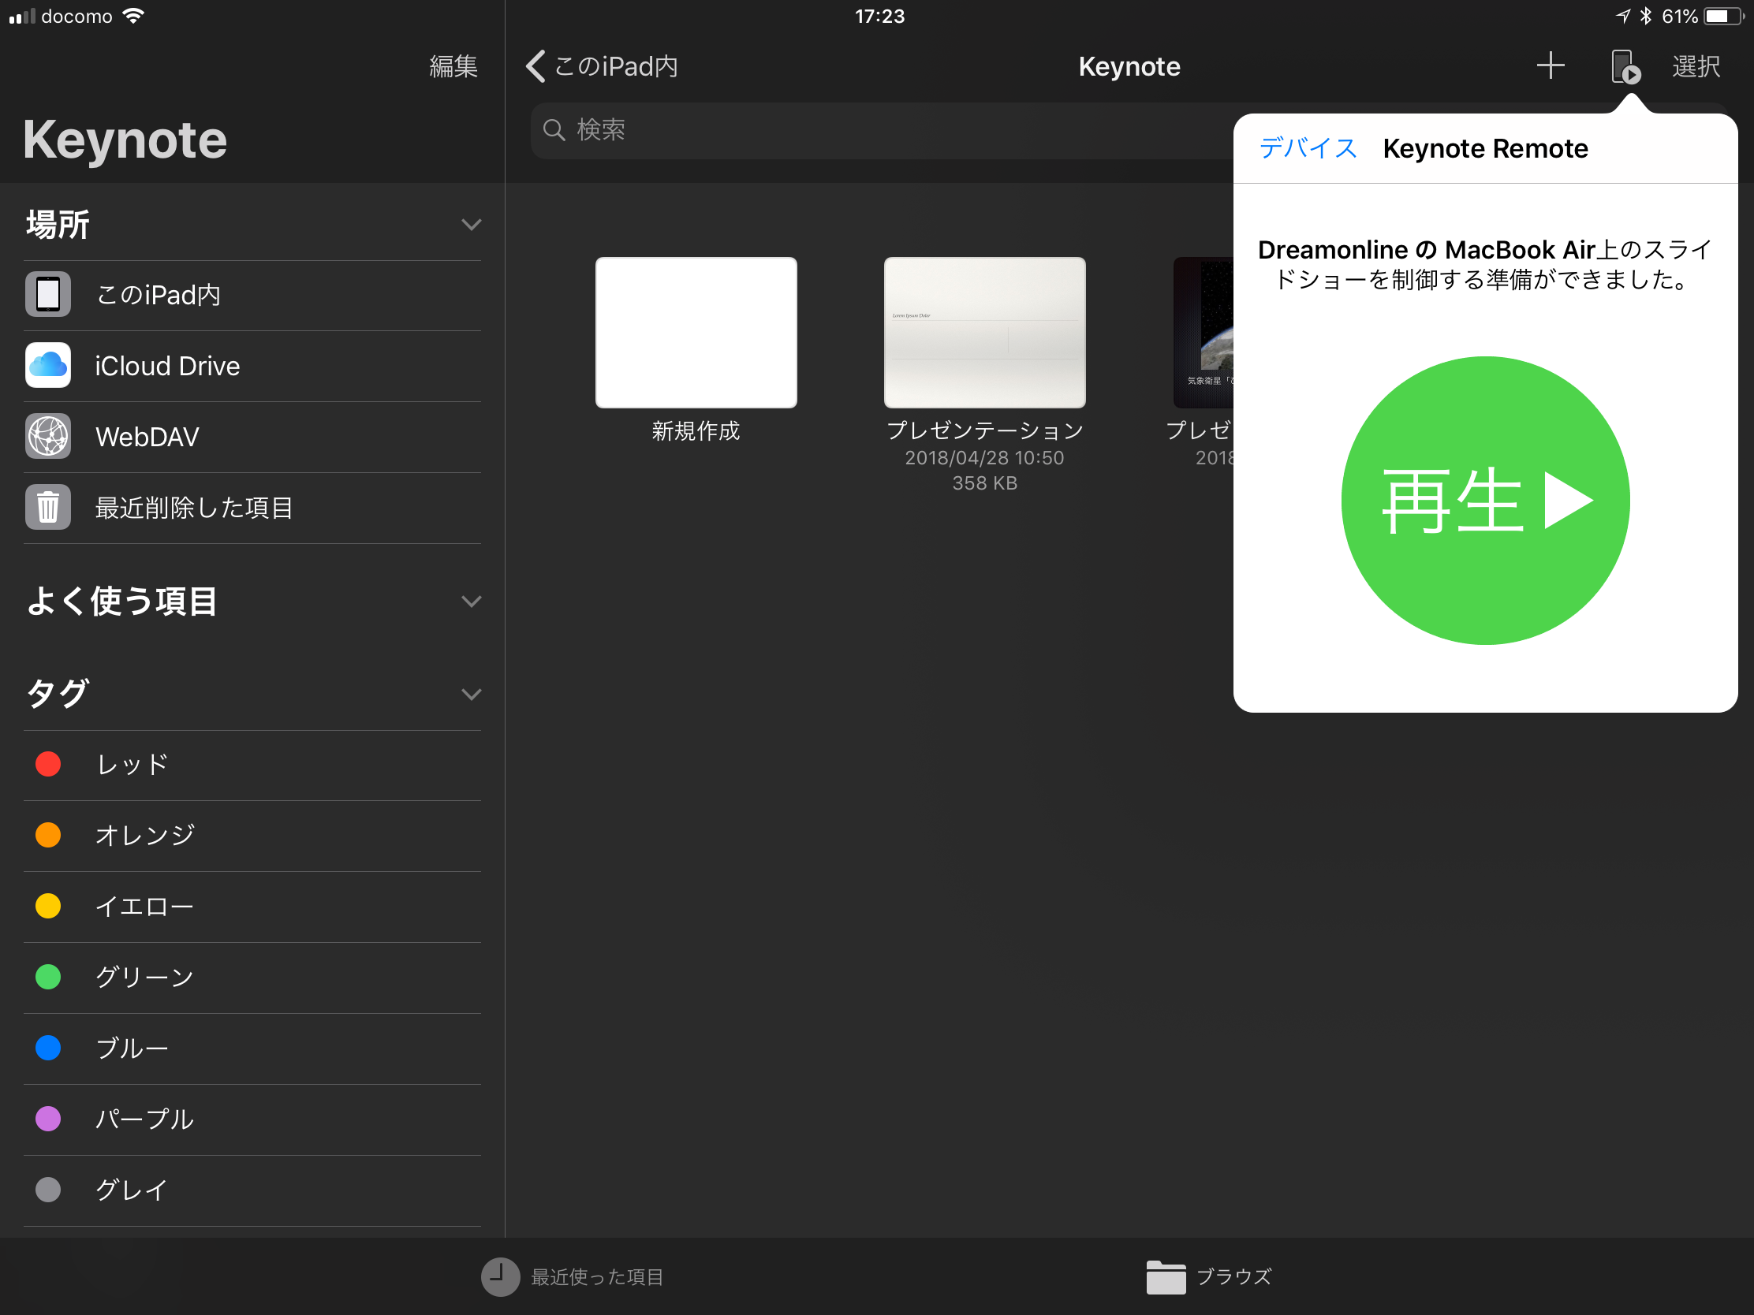
Task: Collapse the タグ tags section
Action: pos(471,695)
